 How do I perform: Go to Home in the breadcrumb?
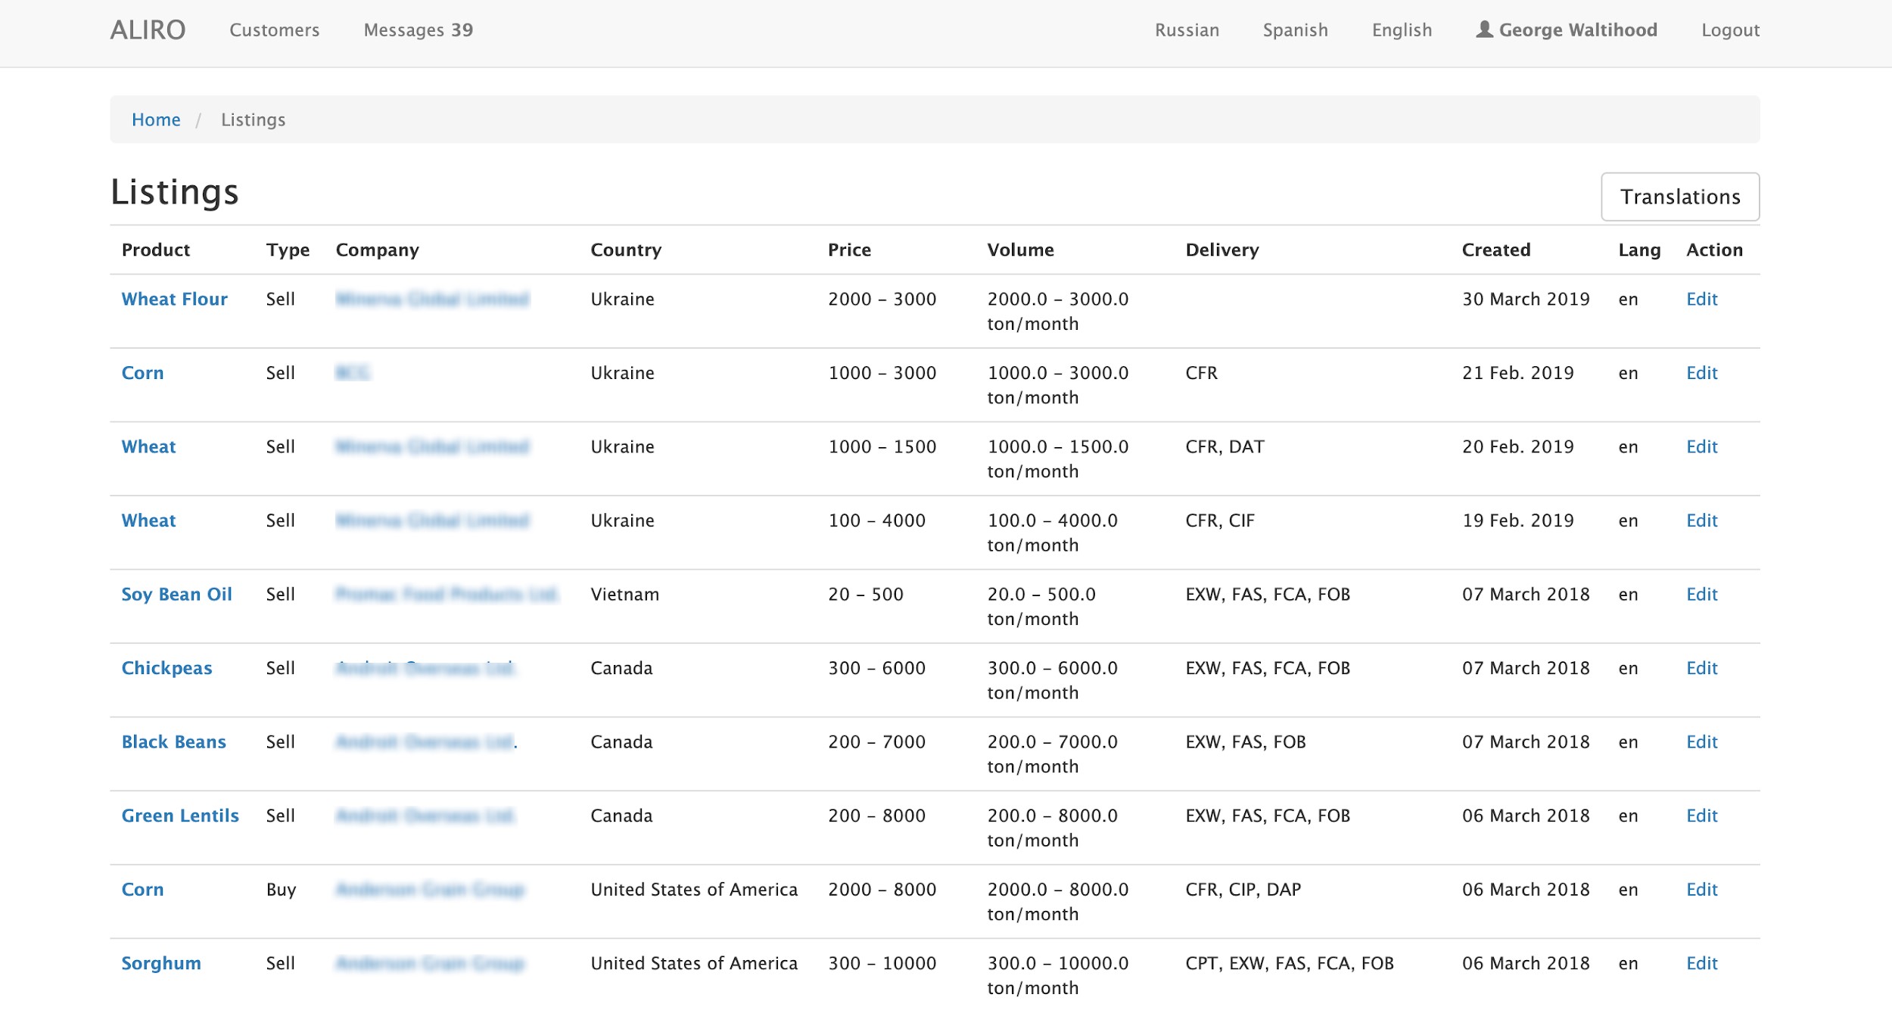pos(156,120)
